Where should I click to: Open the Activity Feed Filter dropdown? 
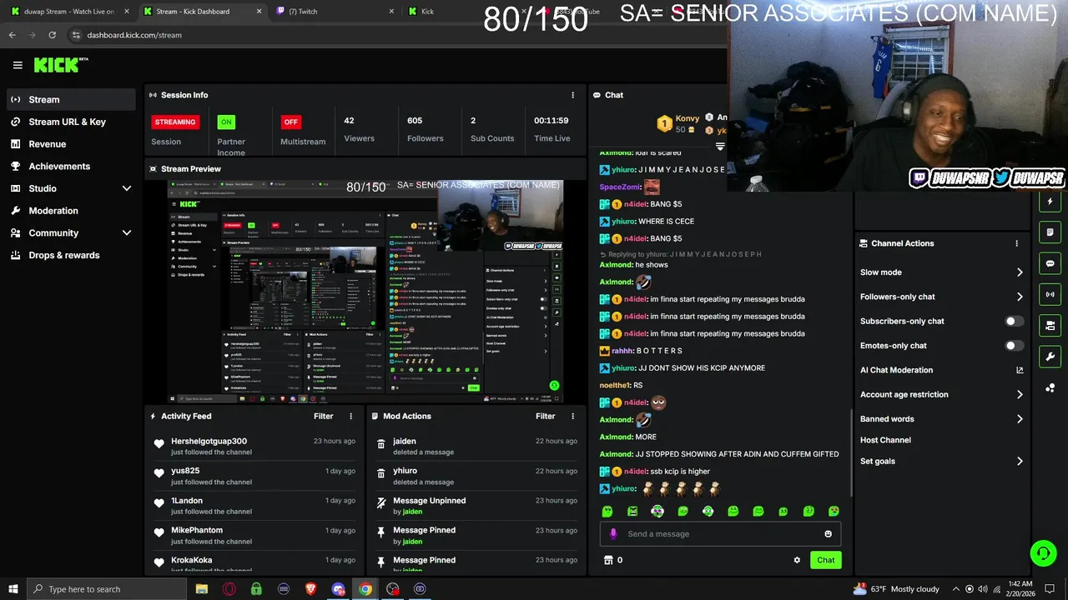point(323,416)
